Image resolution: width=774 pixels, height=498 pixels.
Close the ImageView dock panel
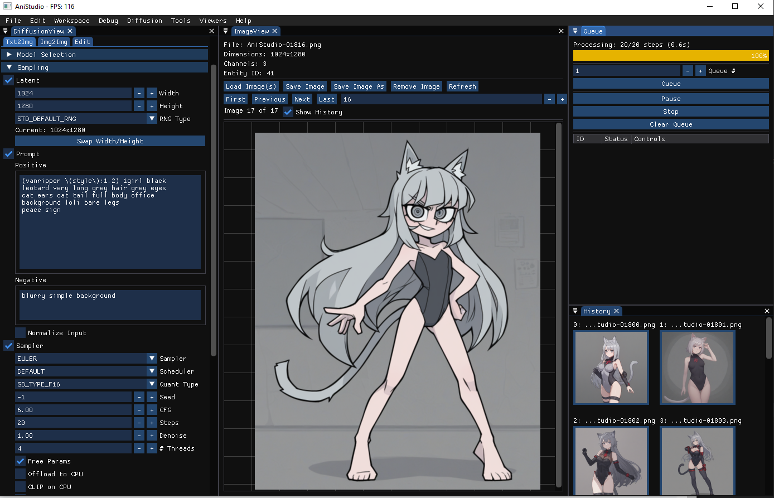562,31
